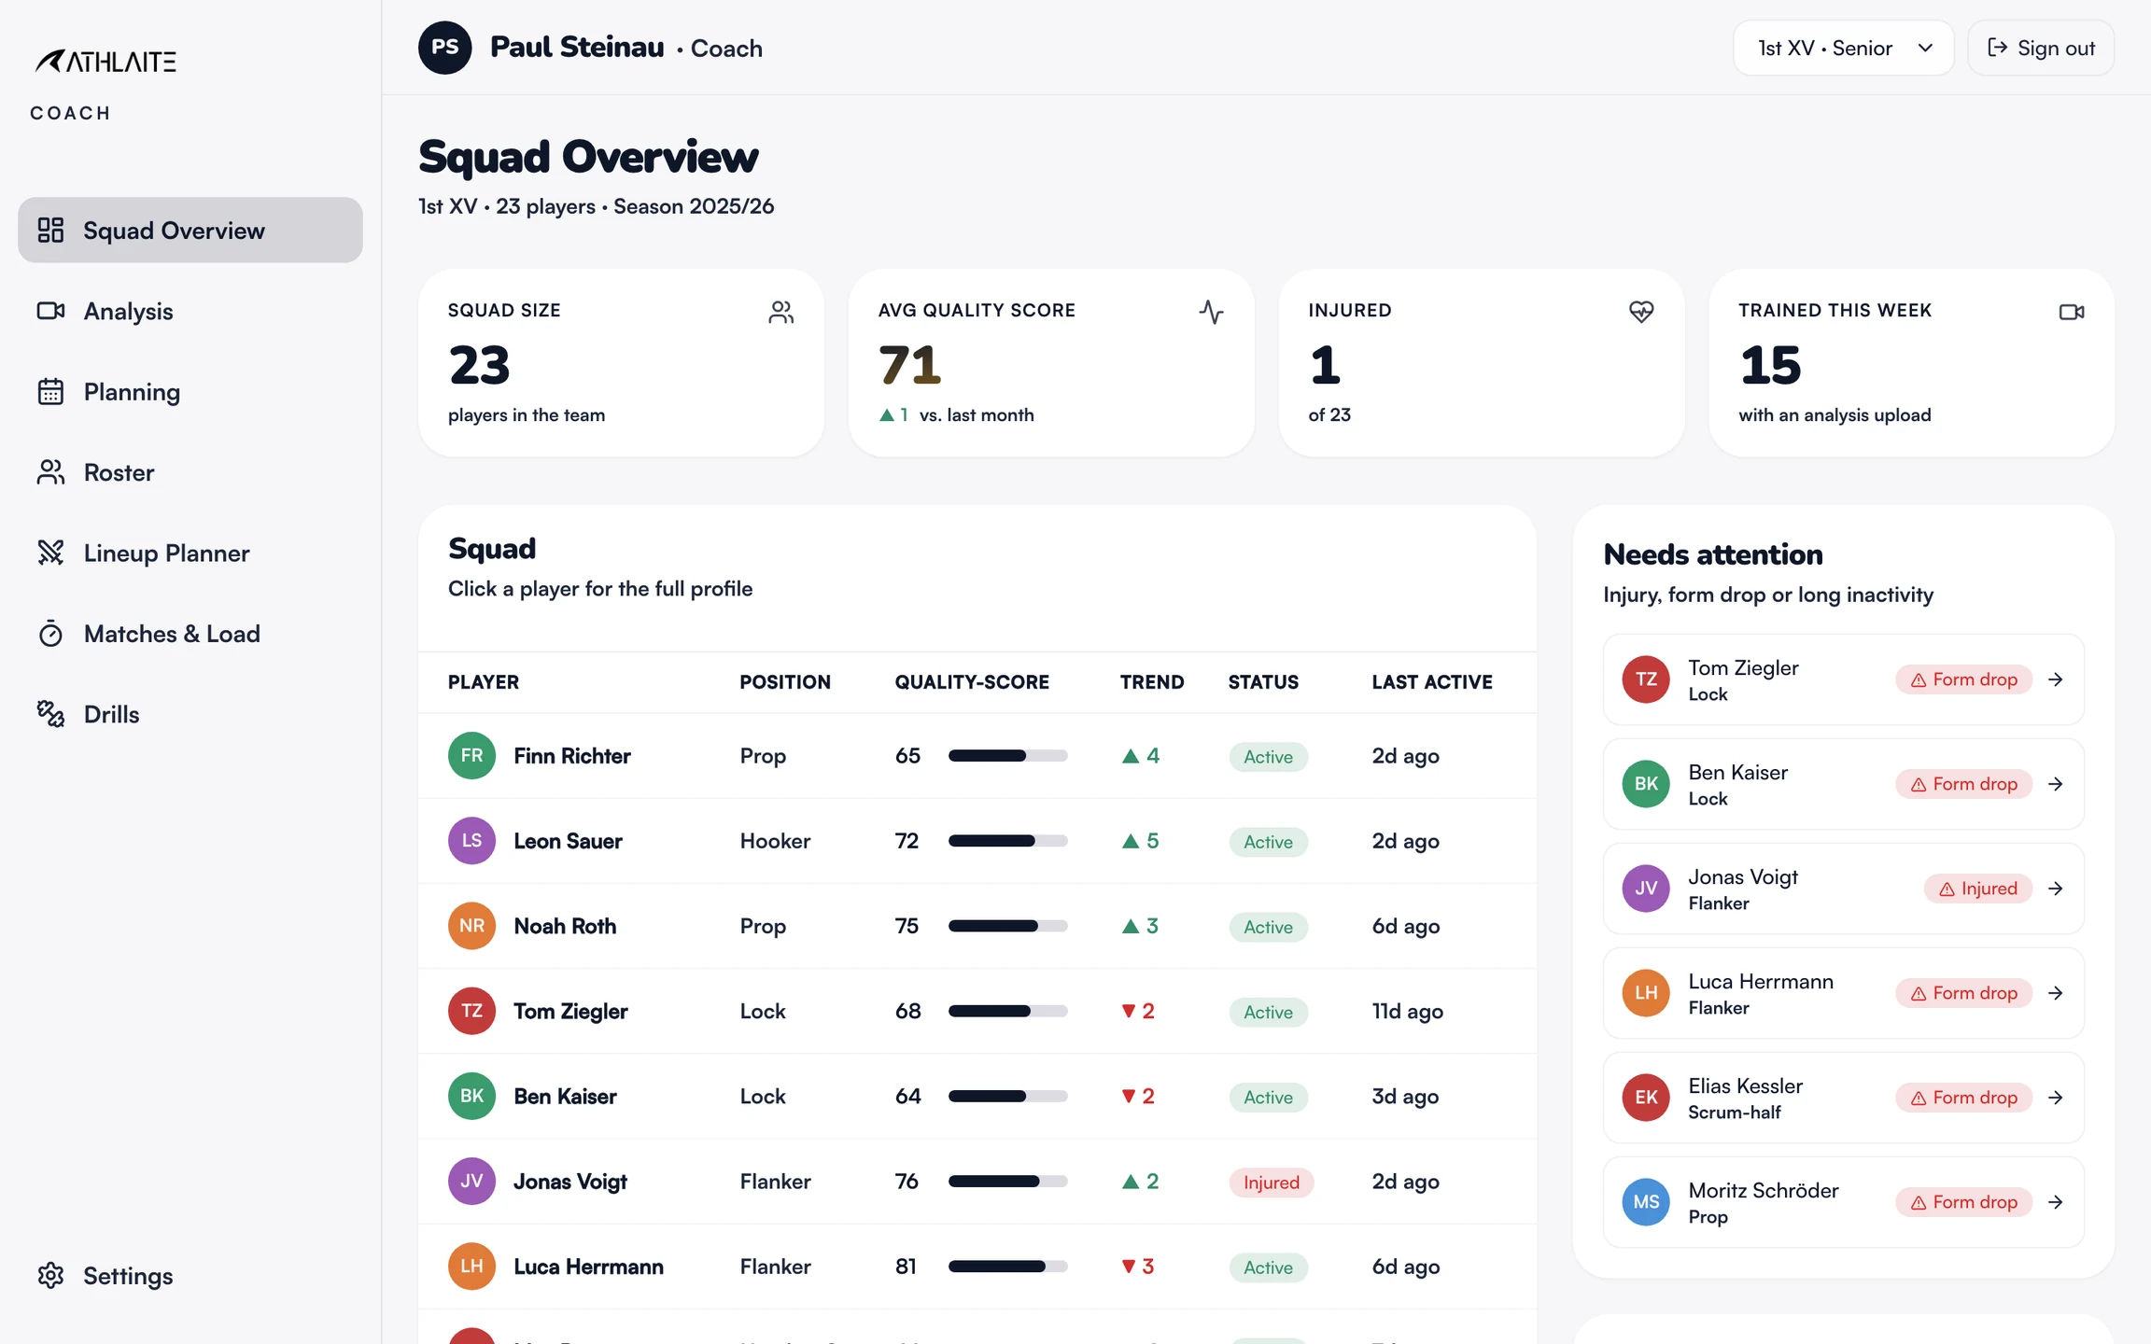Click Noah Roth's NR avatar
This screenshot has width=2151, height=1344.
[x=471, y=926]
